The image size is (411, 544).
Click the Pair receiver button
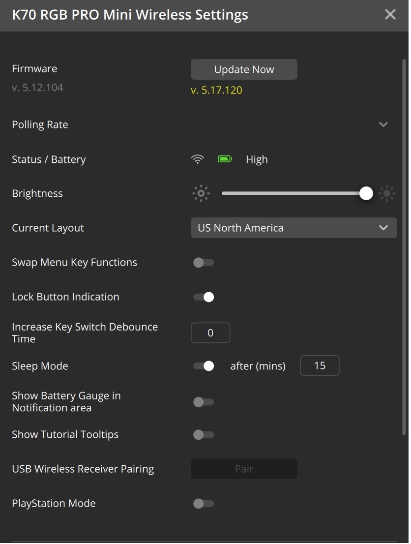[244, 469]
